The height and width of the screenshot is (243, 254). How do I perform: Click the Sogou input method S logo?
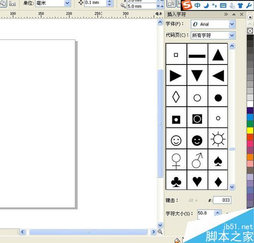tap(187, 6)
